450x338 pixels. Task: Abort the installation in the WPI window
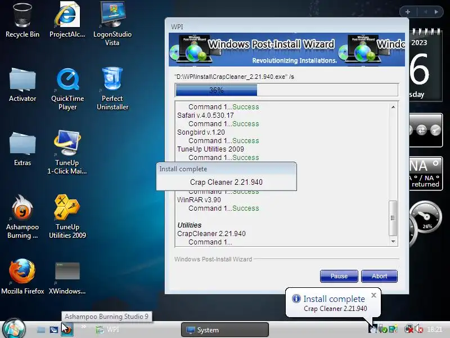[379, 276]
